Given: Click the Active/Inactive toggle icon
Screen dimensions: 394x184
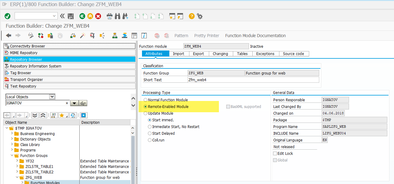Looking at the screenshot, I should click(41, 36).
